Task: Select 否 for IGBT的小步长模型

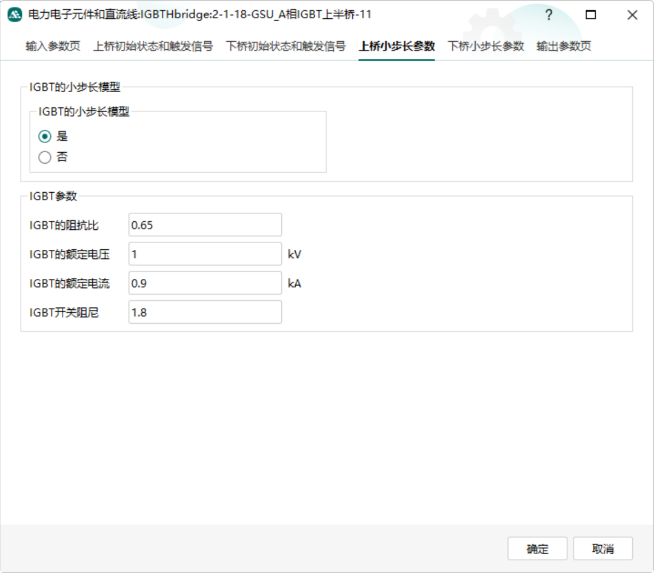Action: (x=45, y=158)
